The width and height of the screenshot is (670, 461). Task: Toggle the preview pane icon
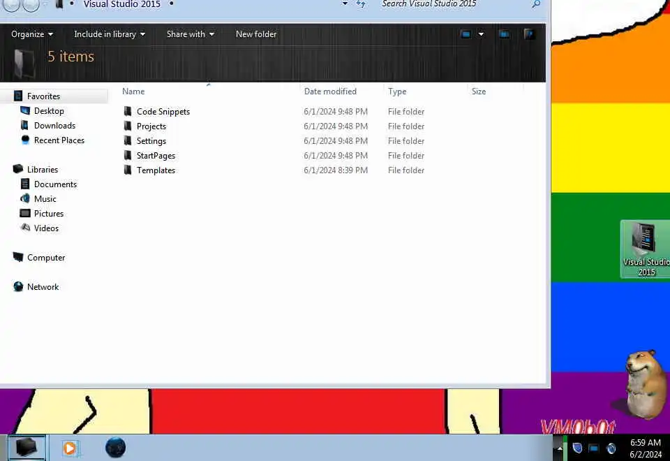click(x=504, y=34)
